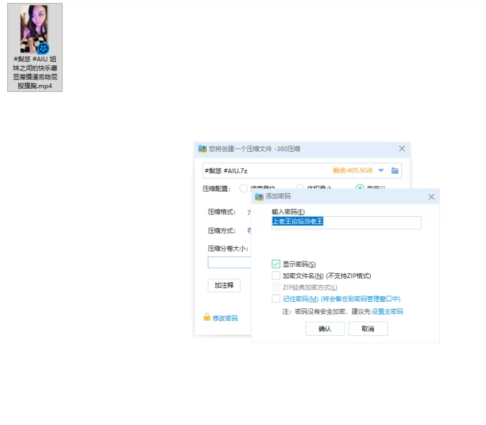Choose the 速度最快 radio option
Screen dimensions: 486x425
[244, 188]
